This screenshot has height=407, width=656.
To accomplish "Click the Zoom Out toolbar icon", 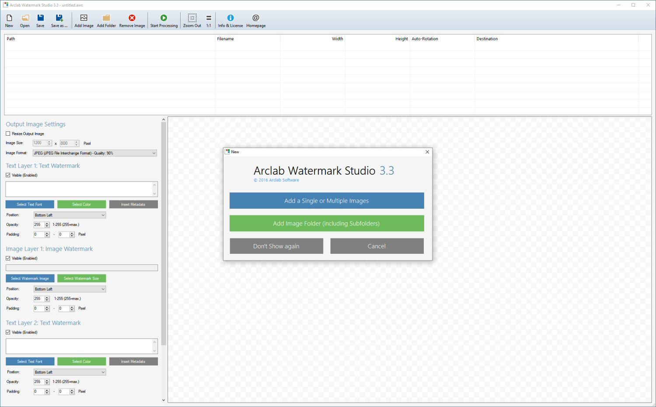I will tap(192, 21).
